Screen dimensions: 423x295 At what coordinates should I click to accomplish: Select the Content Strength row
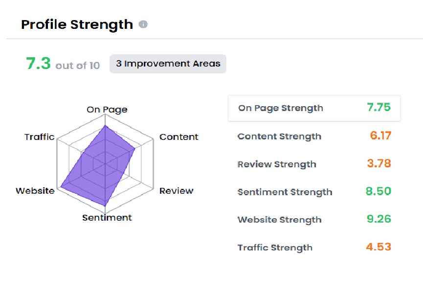(314, 136)
